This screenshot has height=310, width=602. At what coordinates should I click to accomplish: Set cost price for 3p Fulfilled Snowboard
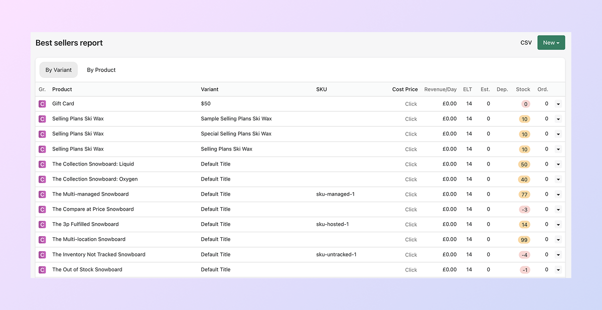tap(411, 224)
